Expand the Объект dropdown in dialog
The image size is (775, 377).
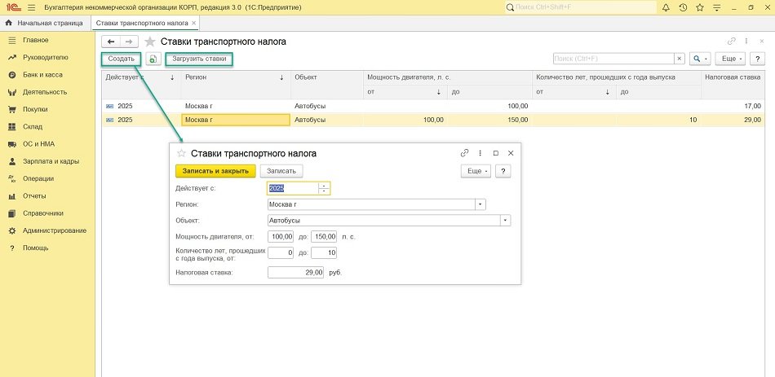coord(506,220)
